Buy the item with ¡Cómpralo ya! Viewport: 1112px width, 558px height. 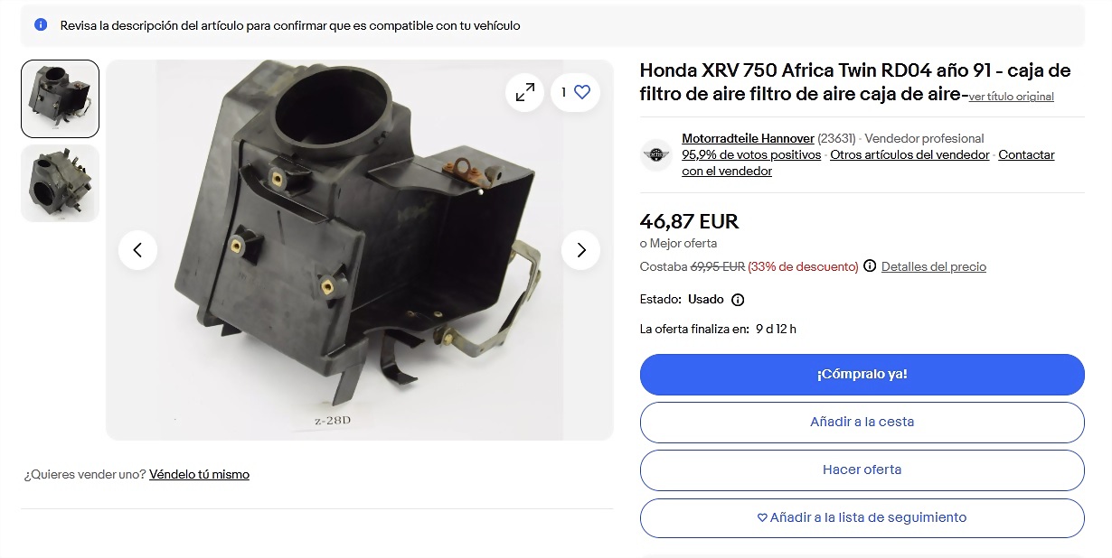click(x=862, y=375)
